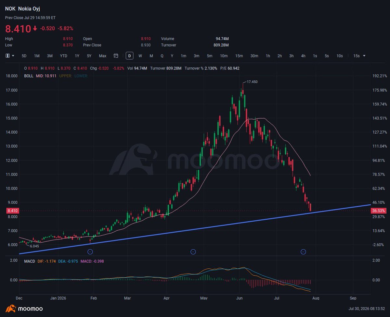Viewport: 390px width, 317px height.
Task: Switch to 10m candle interval
Action: pos(224,56)
